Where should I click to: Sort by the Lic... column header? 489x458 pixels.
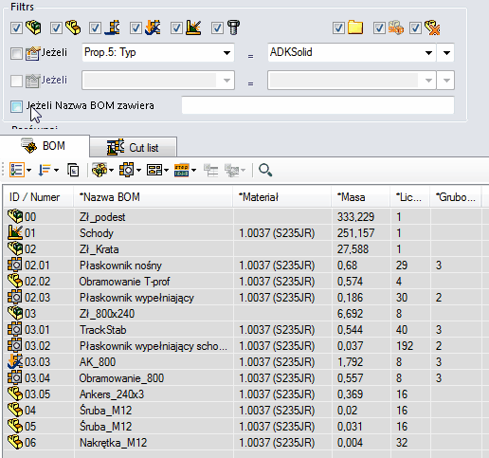pyautogui.click(x=409, y=197)
